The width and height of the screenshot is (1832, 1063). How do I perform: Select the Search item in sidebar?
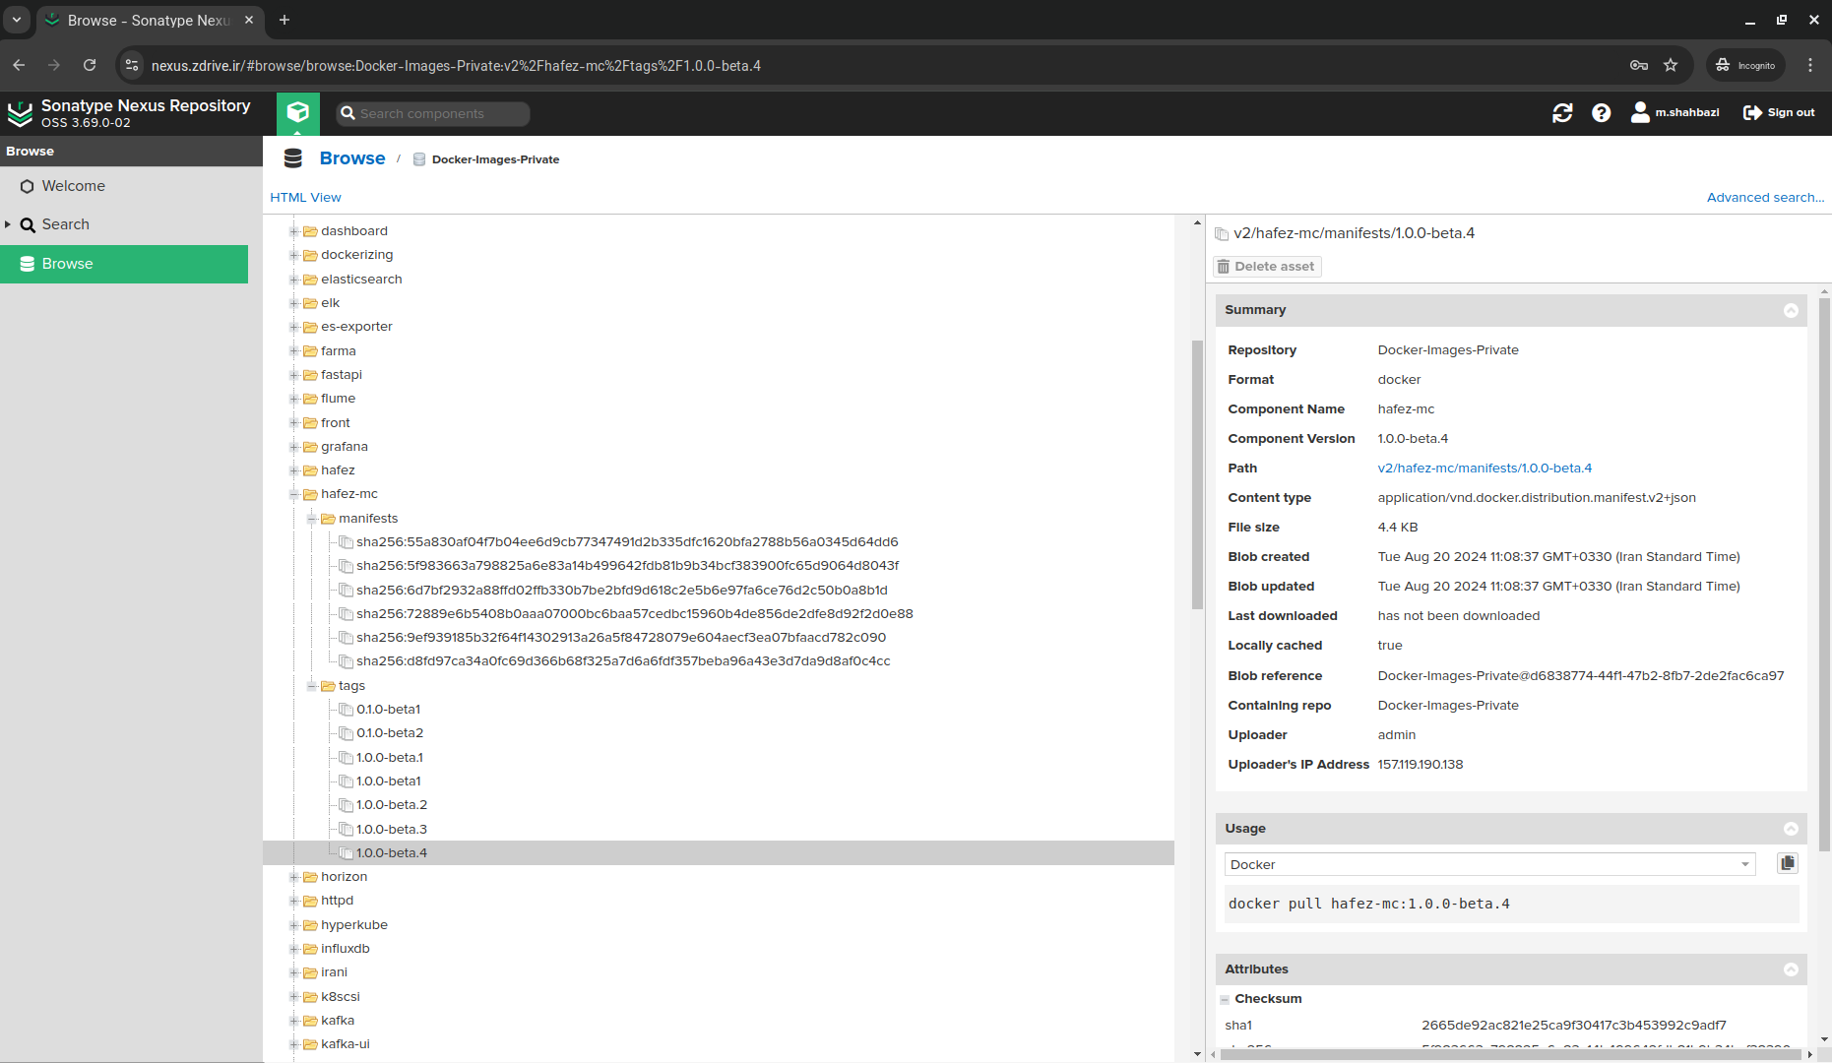click(65, 224)
